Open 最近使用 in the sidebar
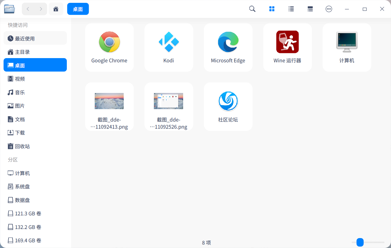This screenshot has width=391, height=248. click(35, 39)
